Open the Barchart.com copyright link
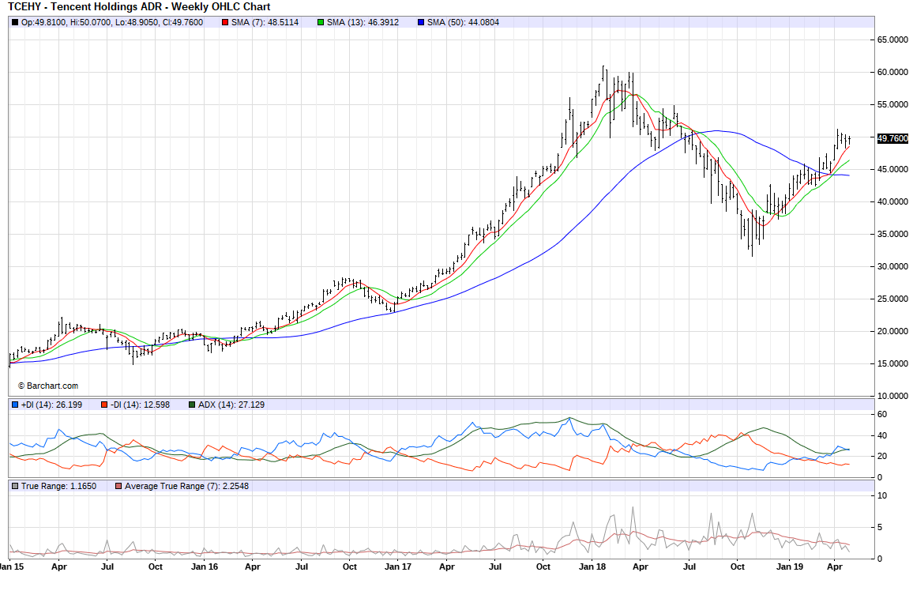Screen dimensions: 913x591 tap(48, 386)
